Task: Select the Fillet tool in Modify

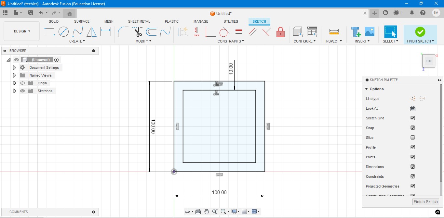Action: pos(123,32)
